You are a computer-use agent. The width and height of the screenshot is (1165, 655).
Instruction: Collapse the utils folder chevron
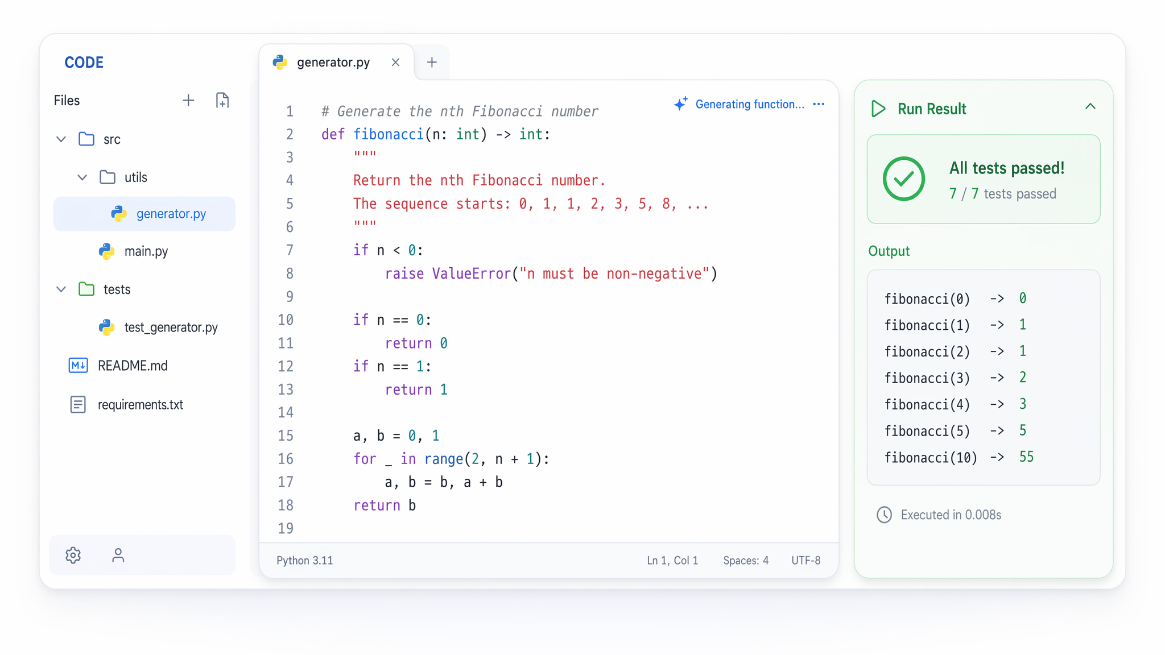click(82, 177)
